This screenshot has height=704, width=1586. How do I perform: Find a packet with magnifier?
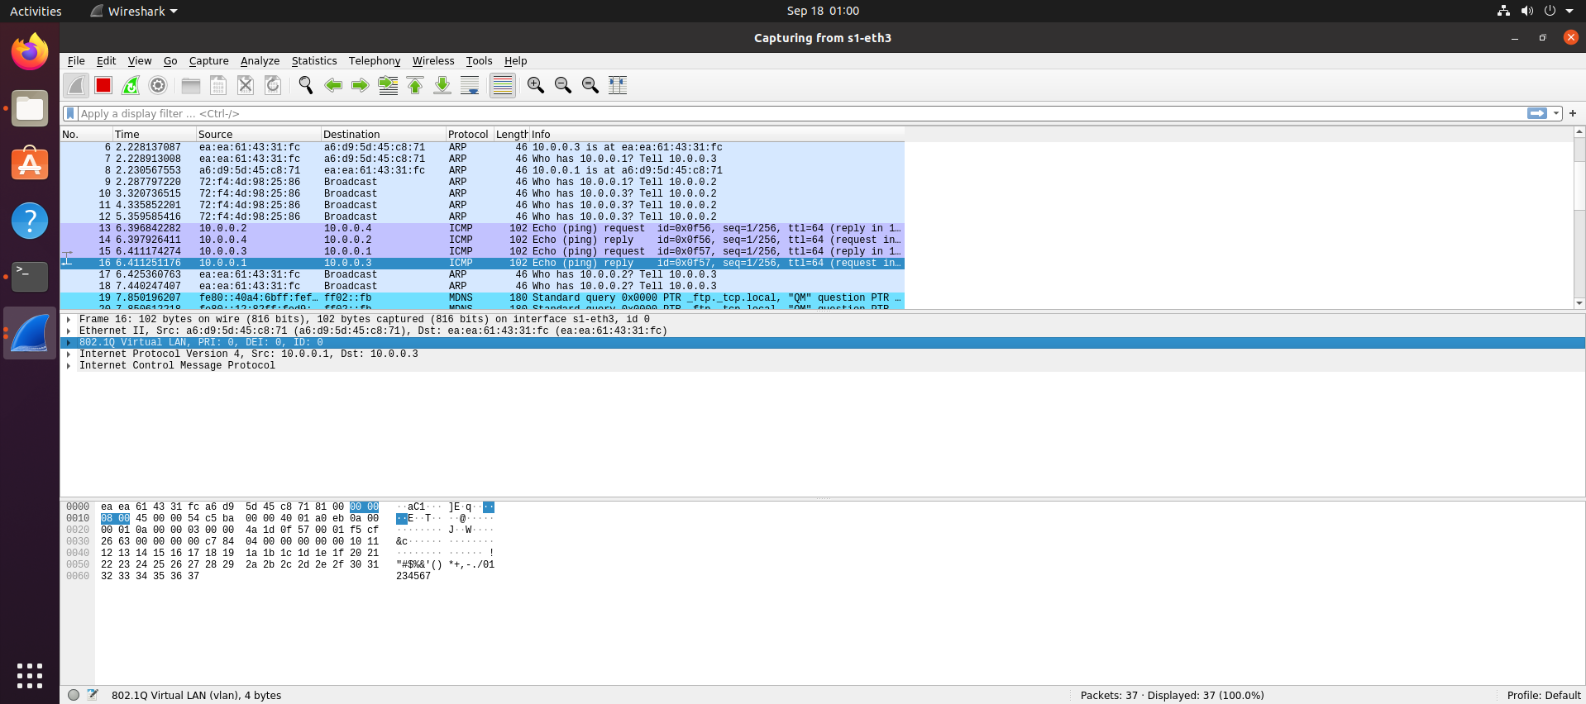pyautogui.click(x=306, y=85)
